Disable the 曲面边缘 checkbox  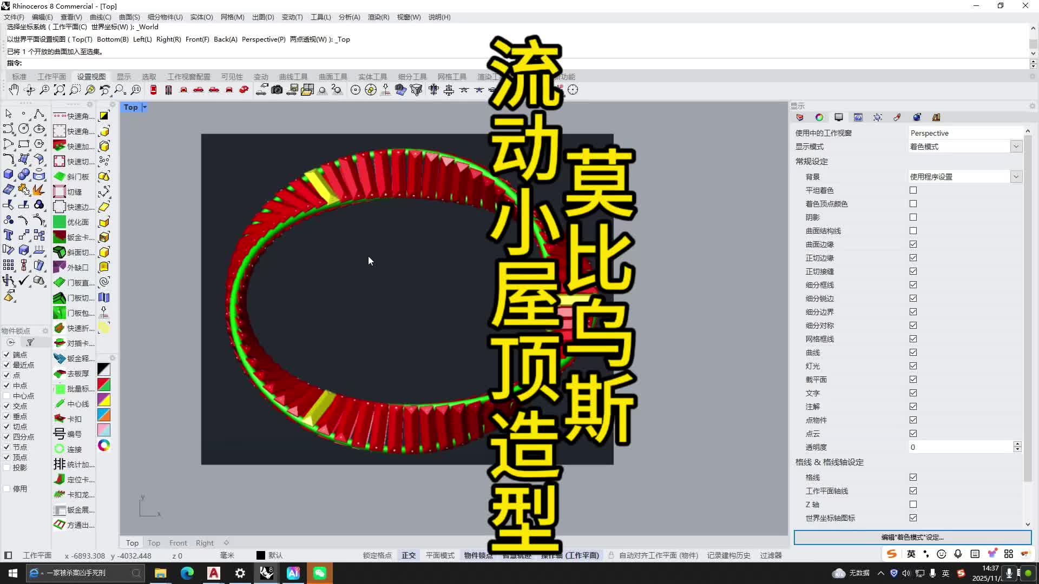[913, 244]
